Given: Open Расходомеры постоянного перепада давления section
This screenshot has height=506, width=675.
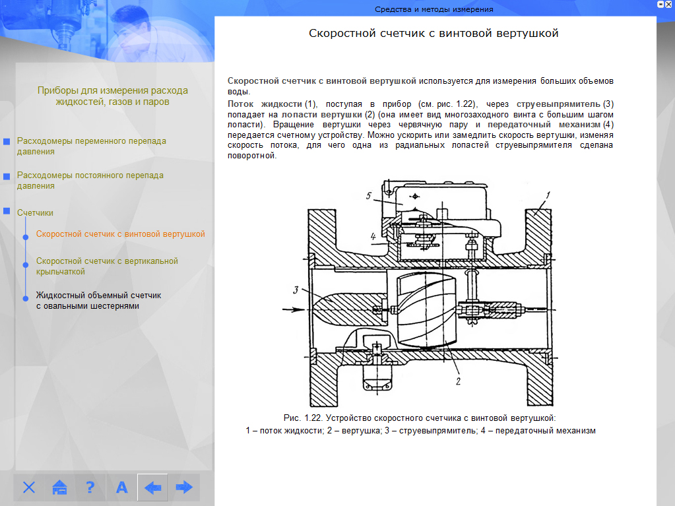Looking at the screenshot, I should [90, 180].
